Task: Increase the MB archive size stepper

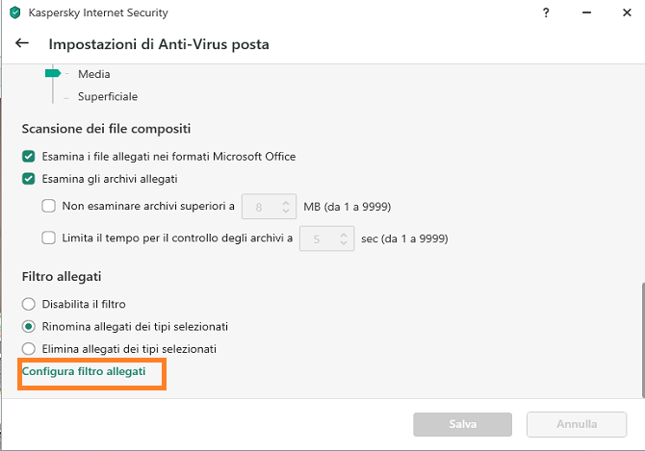Action: pos(286,203)
